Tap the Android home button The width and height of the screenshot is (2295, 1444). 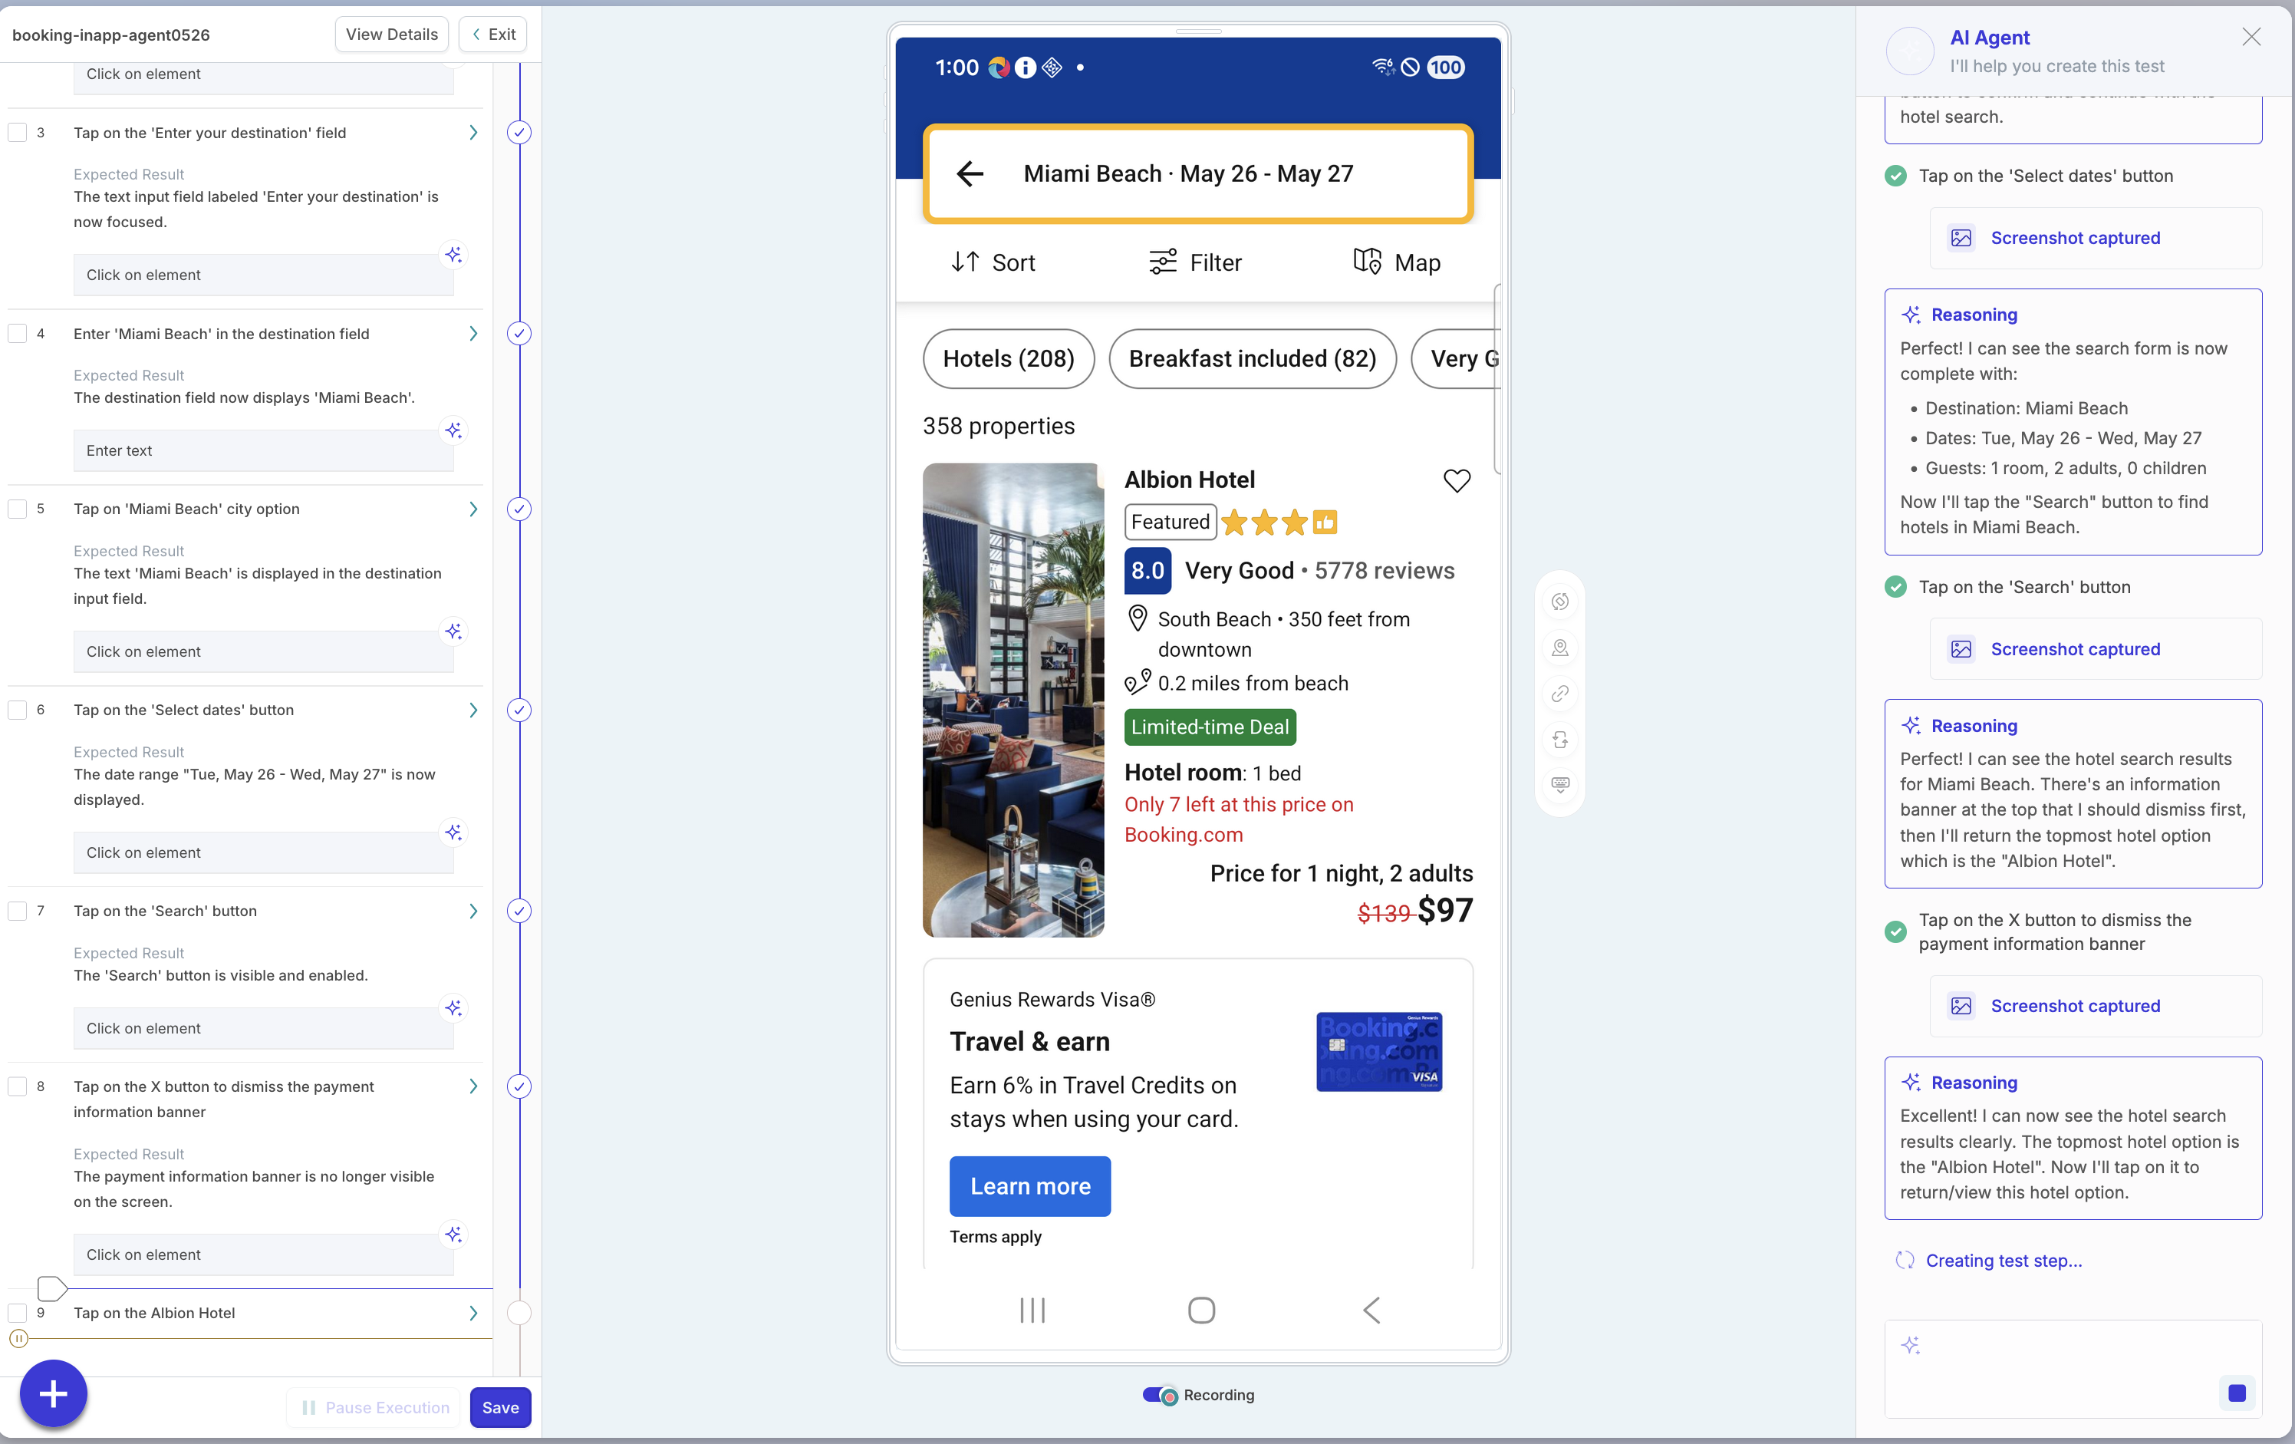pyautogui.click(x=1201, y=1310)
